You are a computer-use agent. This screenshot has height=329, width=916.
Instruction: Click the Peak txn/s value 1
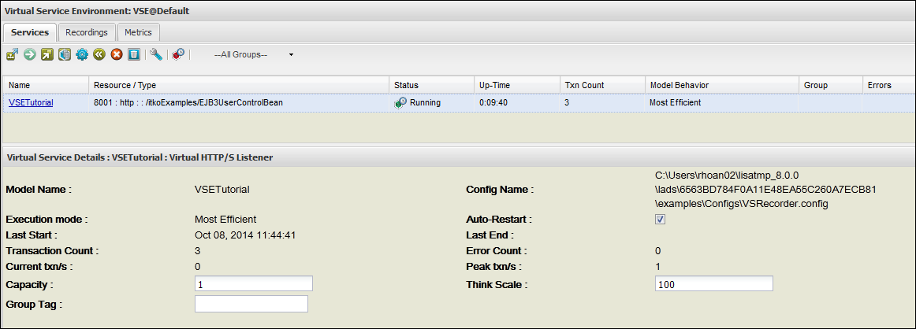coord(657,267)
